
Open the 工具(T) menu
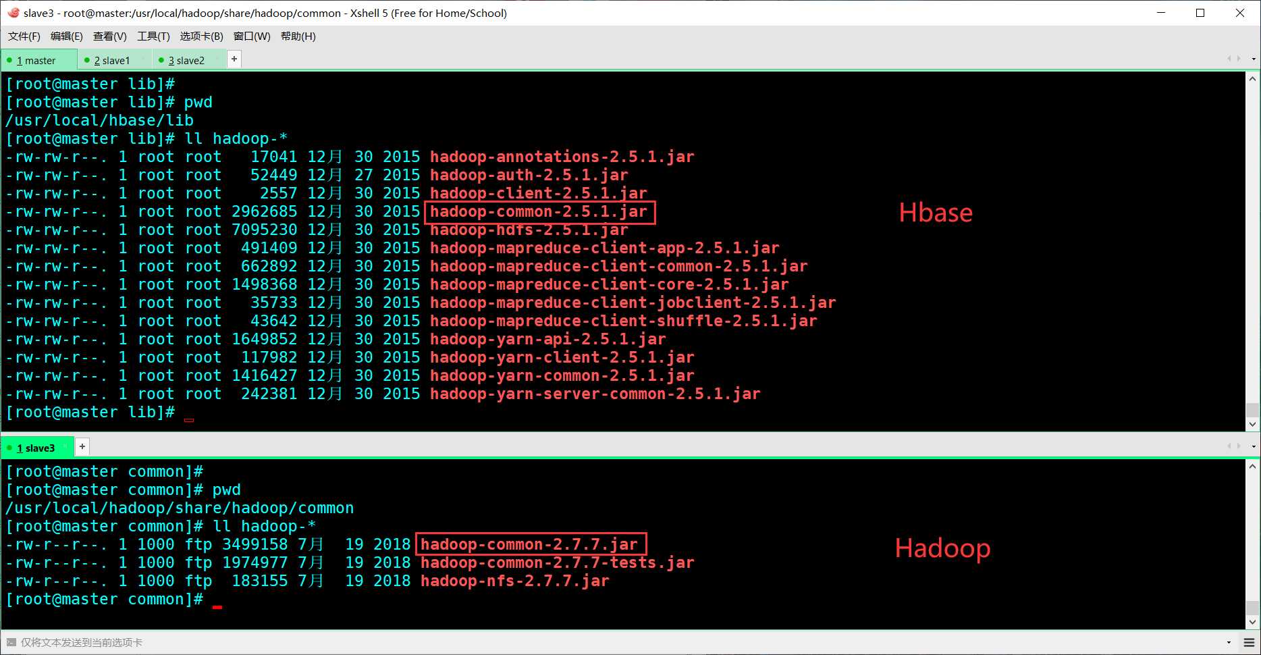pos(153,36)
